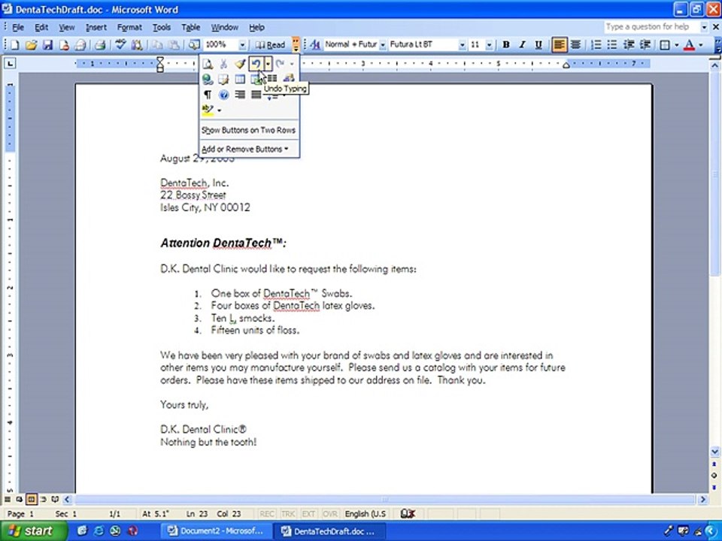This screenshot has width=722, height=541.
Task: Click DentaTechDraft.doc taskbar button
Action: [329, 531]
